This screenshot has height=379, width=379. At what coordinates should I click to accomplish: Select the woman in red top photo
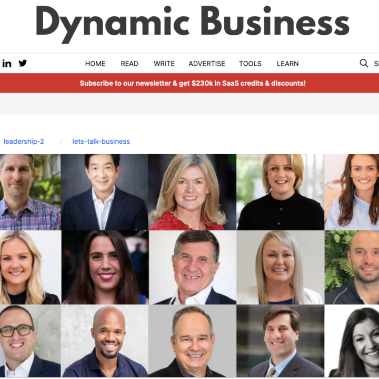(x=192, y=192)
